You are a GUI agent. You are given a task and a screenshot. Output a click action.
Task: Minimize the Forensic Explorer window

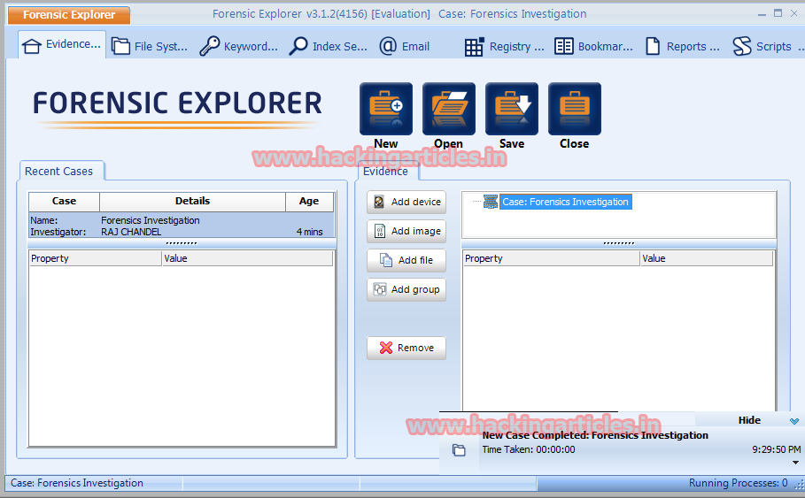click(762, 14)
